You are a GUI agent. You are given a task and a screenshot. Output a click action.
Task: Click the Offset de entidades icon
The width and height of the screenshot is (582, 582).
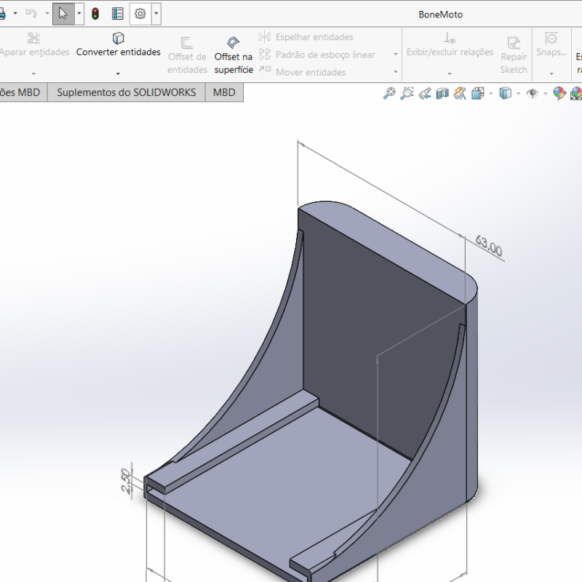(187, 43)
